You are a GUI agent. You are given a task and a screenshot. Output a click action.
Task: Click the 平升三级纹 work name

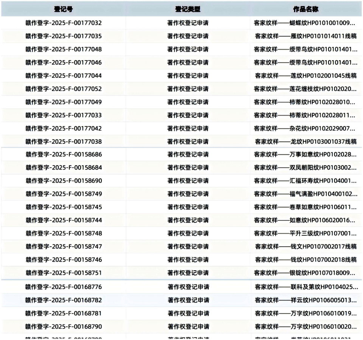point(305,233)
